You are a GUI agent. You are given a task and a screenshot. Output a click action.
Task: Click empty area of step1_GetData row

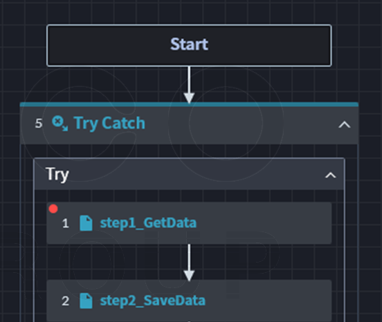point(263,223)
